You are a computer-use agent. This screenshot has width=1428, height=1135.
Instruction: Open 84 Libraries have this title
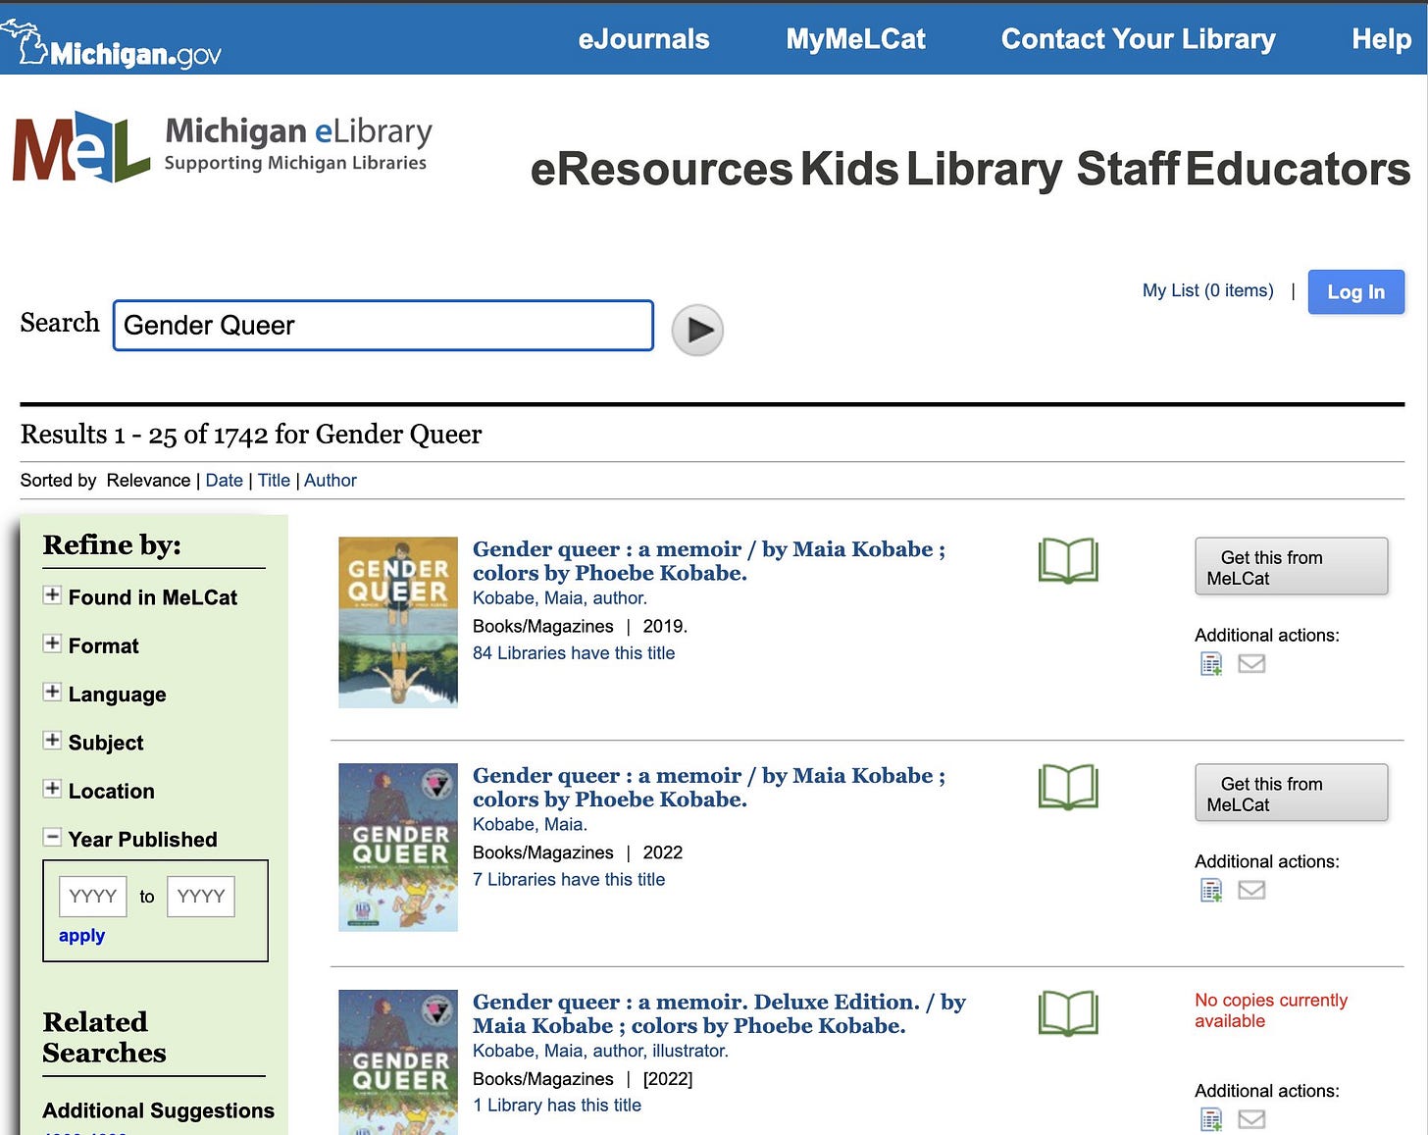click(574, 653)
